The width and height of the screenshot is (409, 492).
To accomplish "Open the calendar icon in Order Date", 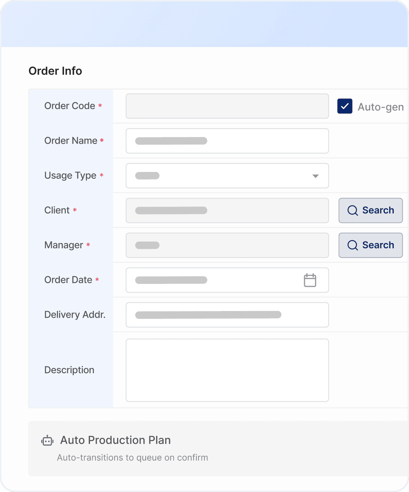I will 310,280.
